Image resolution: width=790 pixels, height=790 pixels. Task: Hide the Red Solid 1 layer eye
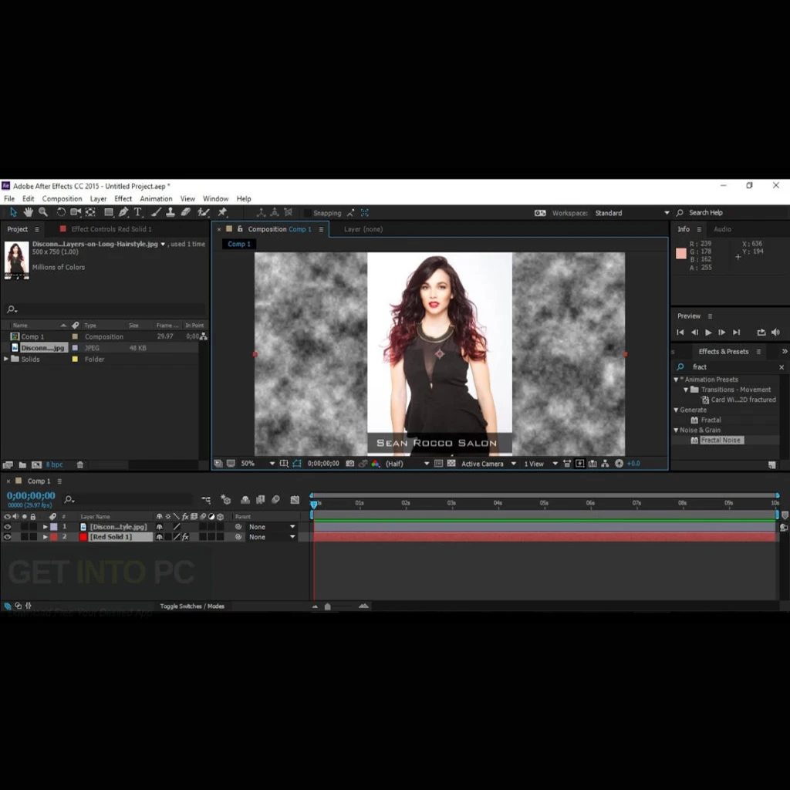(x=7, y=537)
